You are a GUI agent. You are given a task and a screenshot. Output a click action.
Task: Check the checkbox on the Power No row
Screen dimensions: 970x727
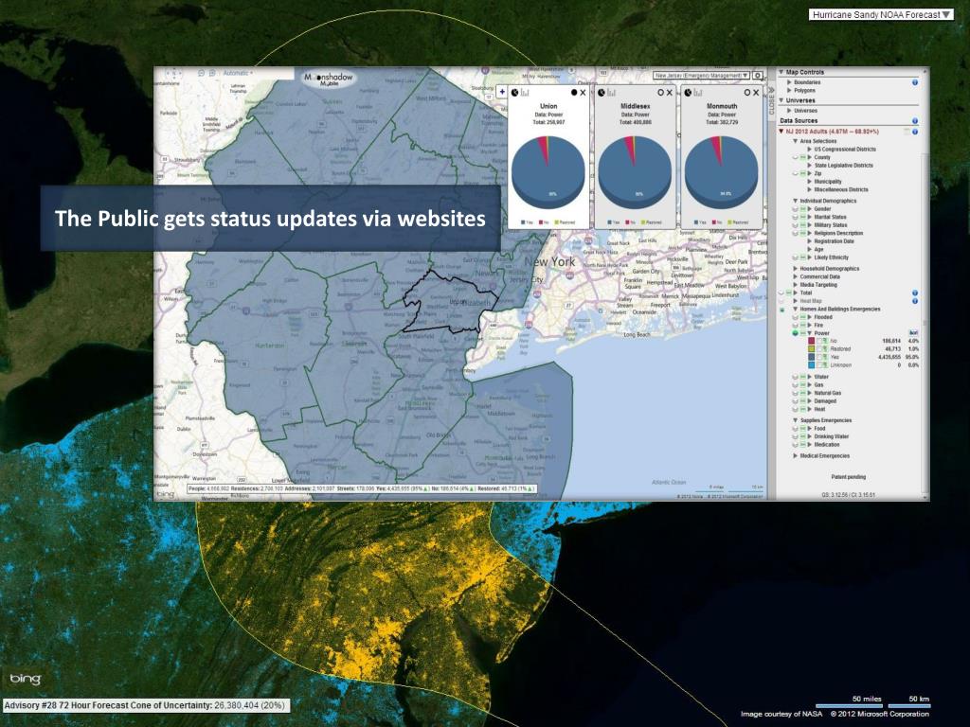[x=819, y=341]
